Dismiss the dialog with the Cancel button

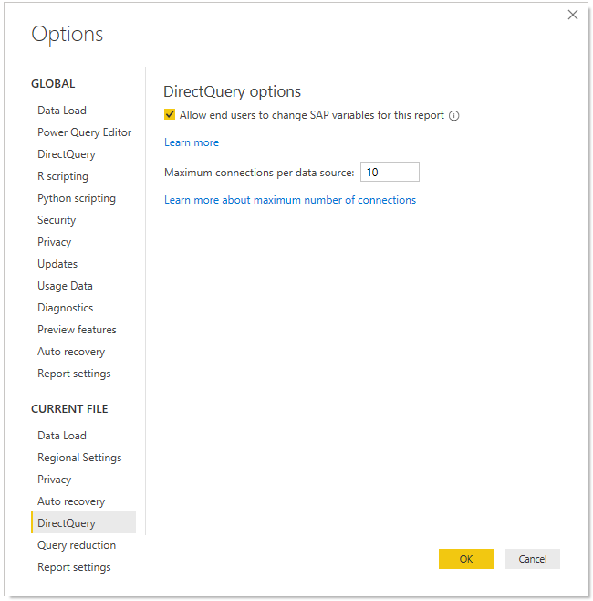(532, 559)
